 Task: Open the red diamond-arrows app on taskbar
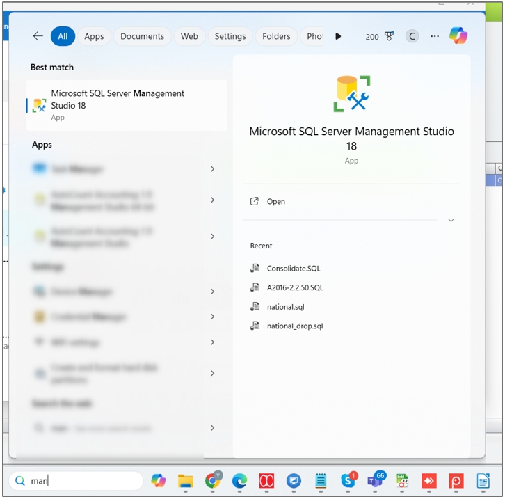429,481
